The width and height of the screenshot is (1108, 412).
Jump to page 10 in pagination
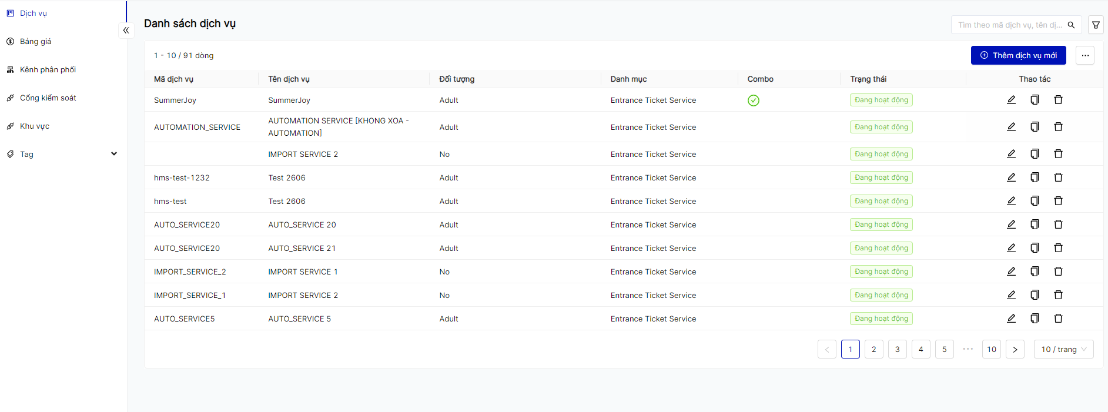coord(991,349)
